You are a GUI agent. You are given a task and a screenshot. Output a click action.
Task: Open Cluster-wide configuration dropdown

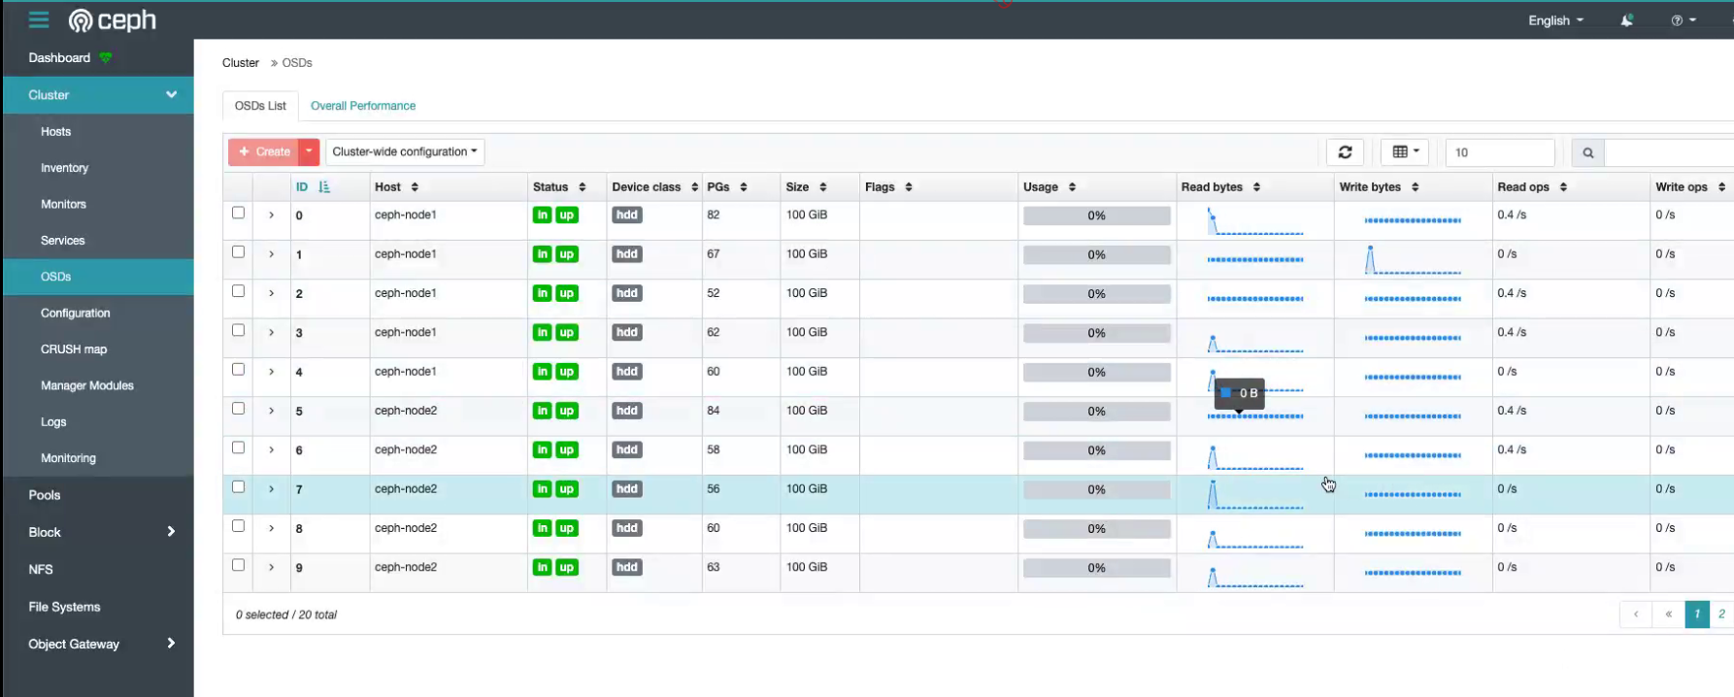405,151
